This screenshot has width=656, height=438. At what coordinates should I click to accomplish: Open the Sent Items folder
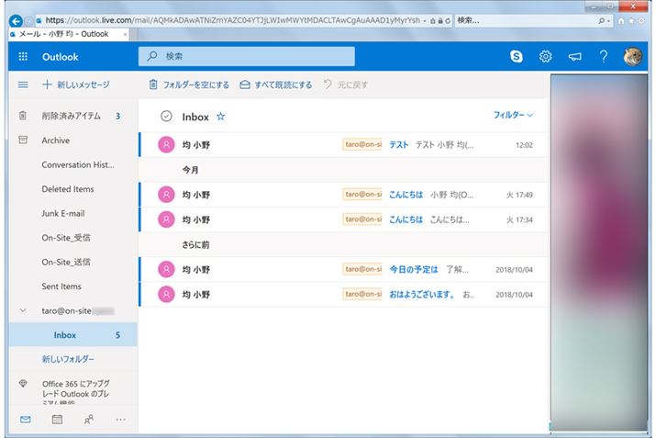pyautogui.click(x=62, y=286)
